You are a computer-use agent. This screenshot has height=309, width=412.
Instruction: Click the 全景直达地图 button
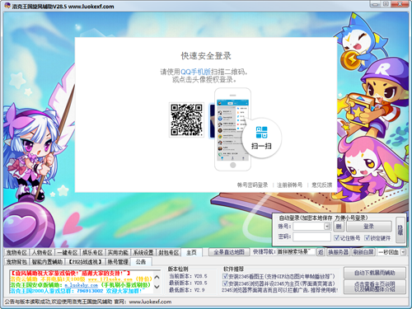229,252
